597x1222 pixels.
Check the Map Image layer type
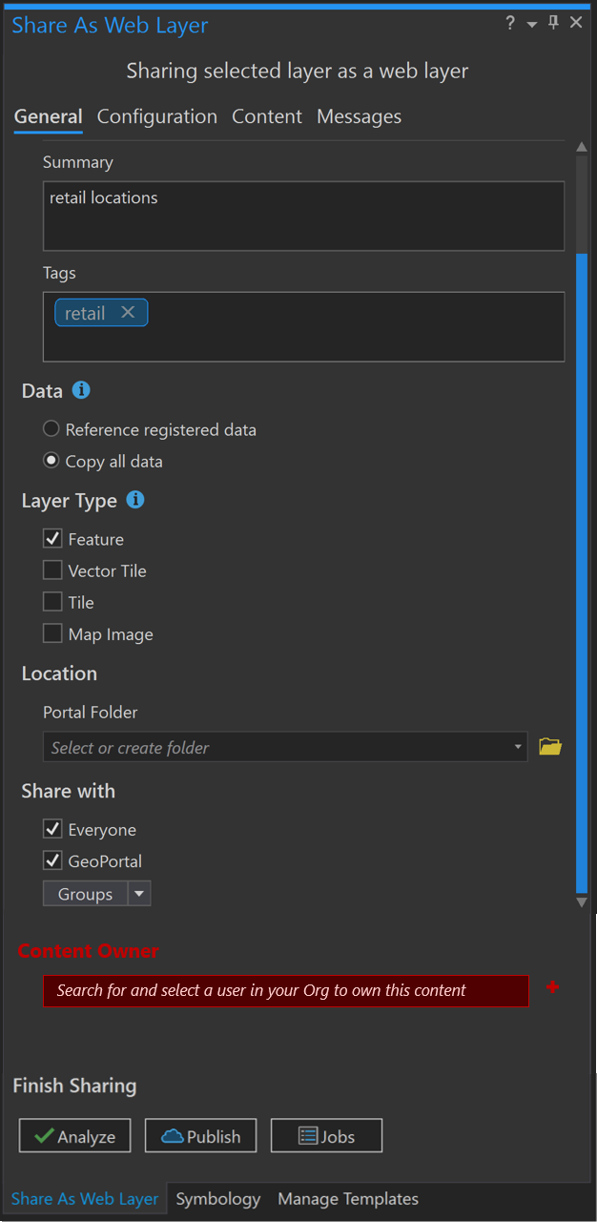pyautogui.click(x=52, y=633)
